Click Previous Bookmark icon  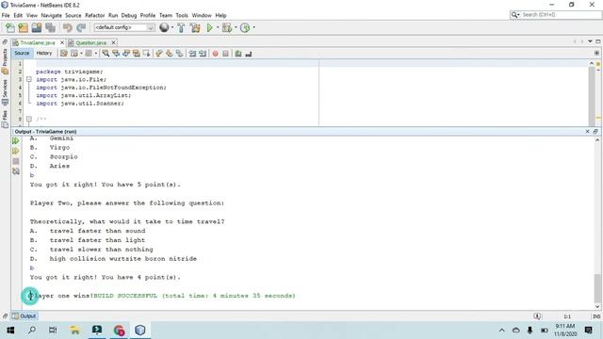click(159, 54)
